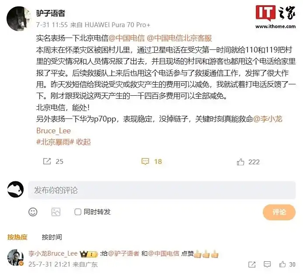Click the repost icon under the main post
Image resolution: width=303 pixels, height=274 pixels.
click(x=47, y=161)
